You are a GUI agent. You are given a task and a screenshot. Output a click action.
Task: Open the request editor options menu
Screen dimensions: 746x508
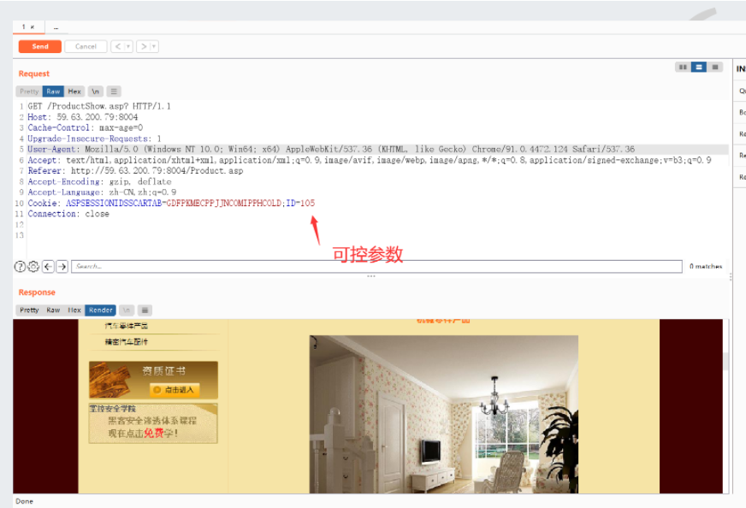point(113,92)
